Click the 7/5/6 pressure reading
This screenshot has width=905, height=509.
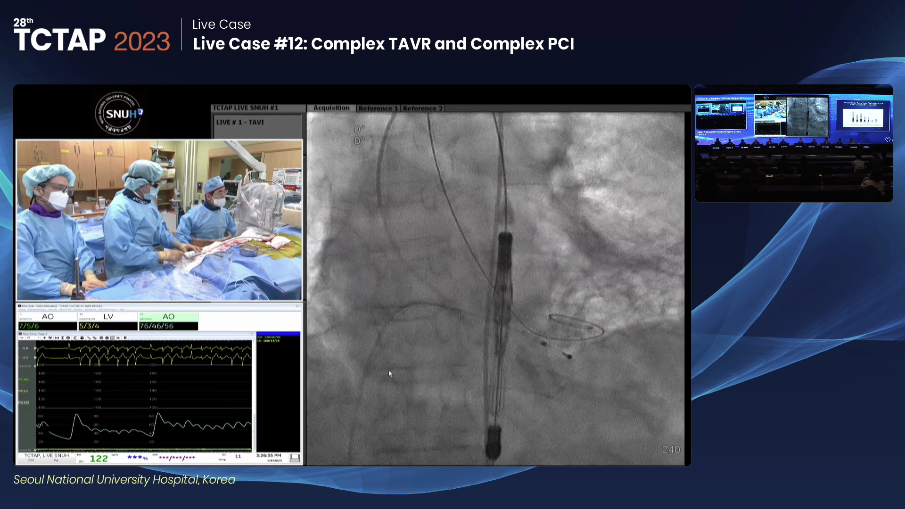pyautogui.click(x=29, y=326)
